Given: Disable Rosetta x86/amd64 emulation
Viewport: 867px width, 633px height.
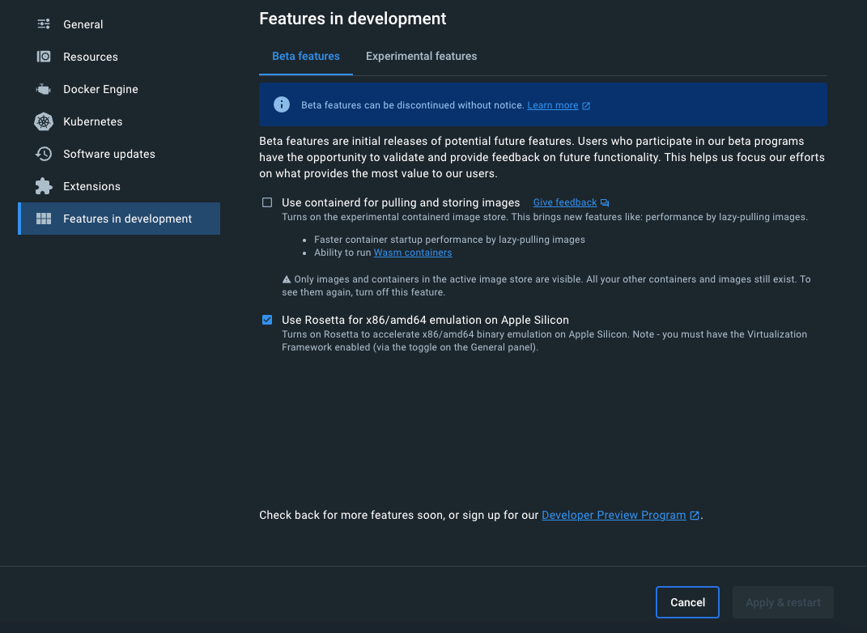Looking at the screenshot, I should [x=267, y=320].
